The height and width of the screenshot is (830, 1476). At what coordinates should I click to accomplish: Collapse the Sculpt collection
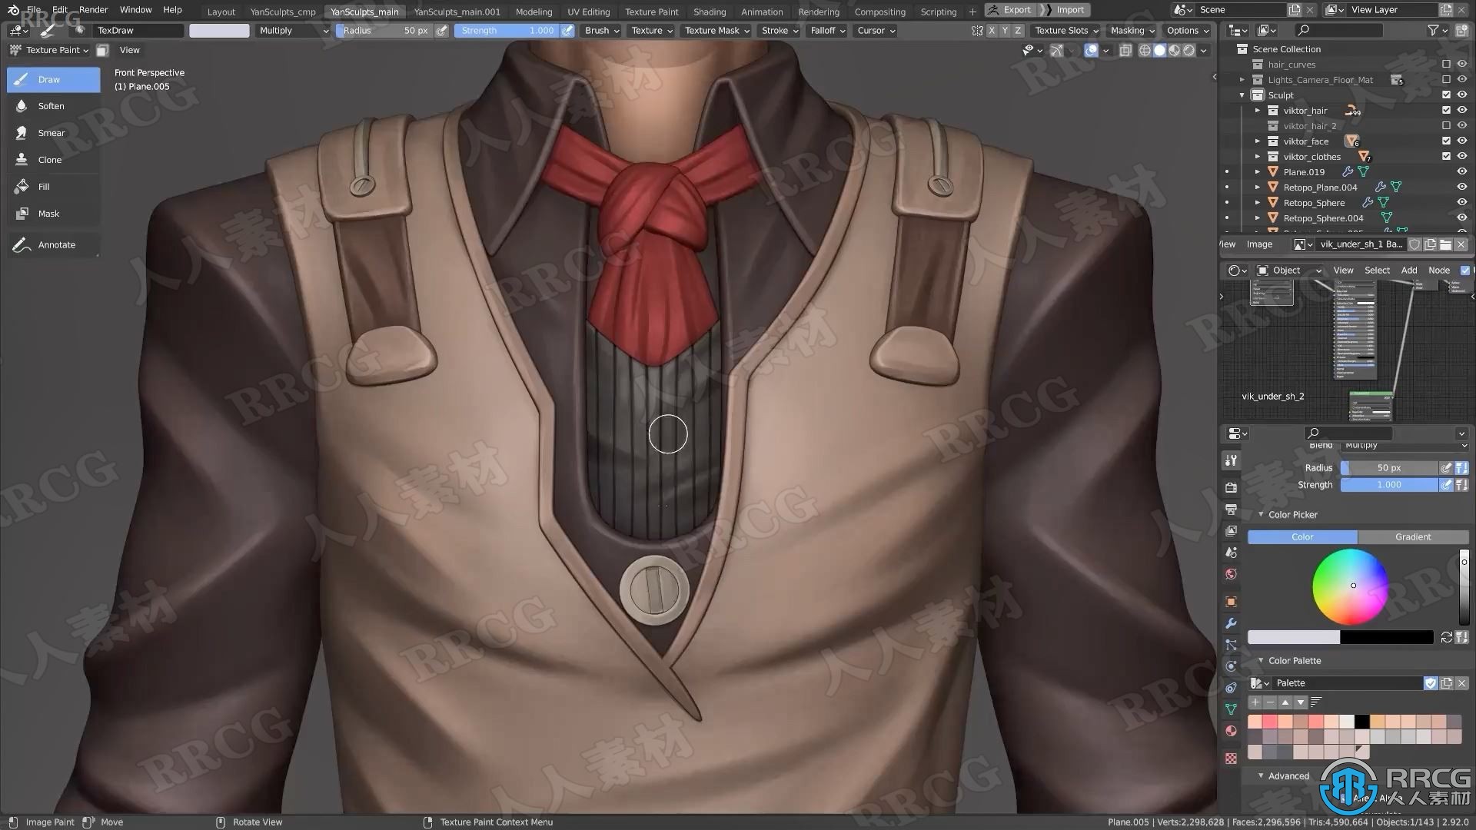tap(1242, 95)
